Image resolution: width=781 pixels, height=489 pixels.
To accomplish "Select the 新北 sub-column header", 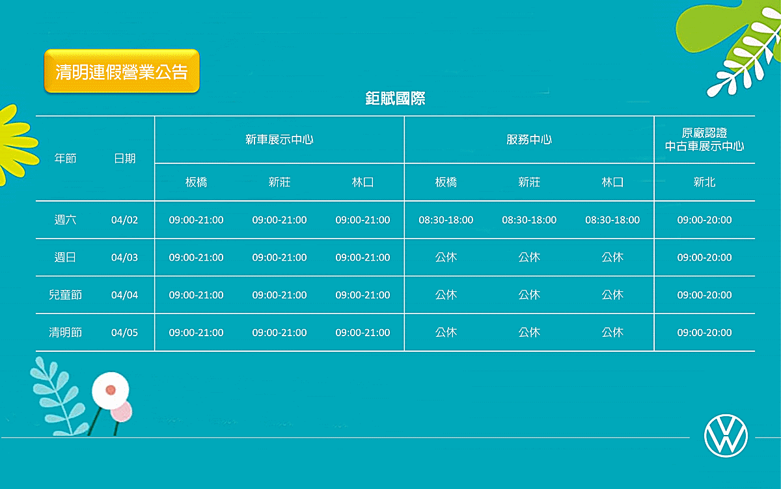I will 704,182.
